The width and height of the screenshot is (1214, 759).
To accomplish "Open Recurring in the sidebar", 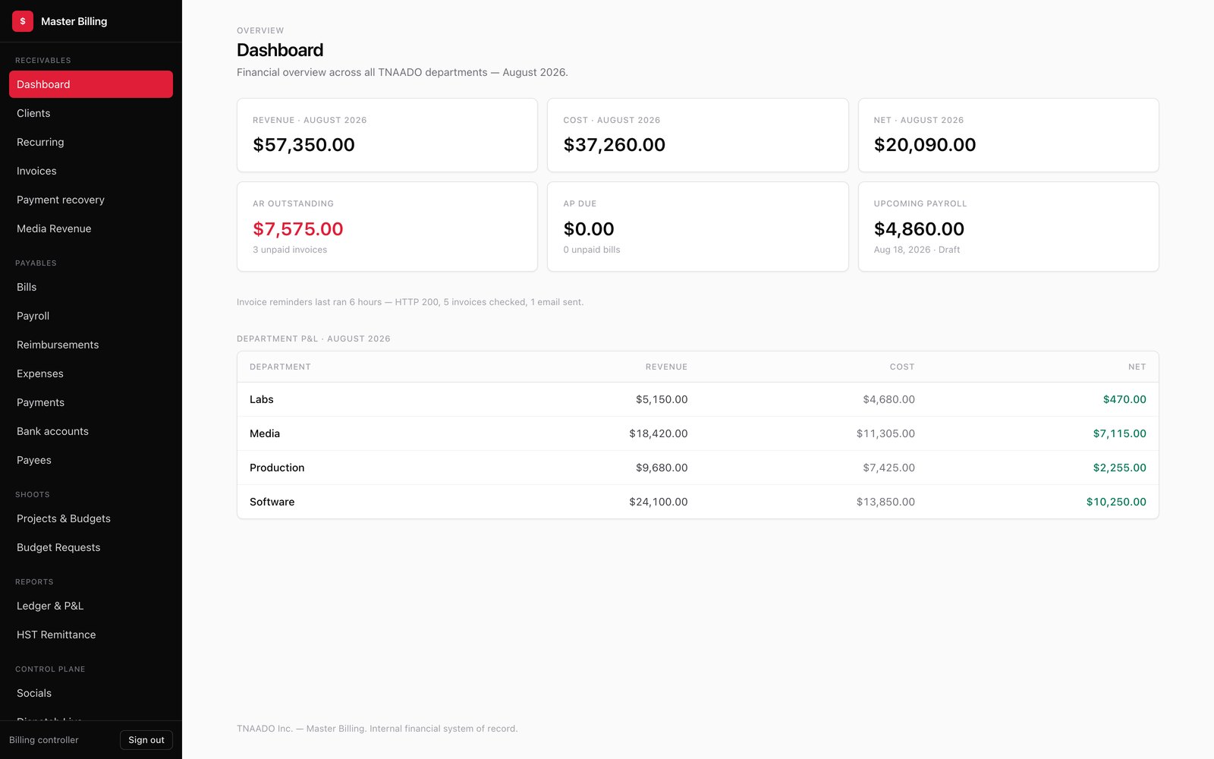I will [x=91, y=142].
